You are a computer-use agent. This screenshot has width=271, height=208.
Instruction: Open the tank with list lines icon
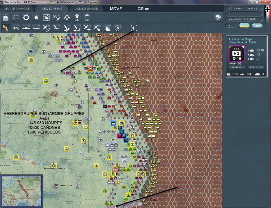[x=6, y=17]
